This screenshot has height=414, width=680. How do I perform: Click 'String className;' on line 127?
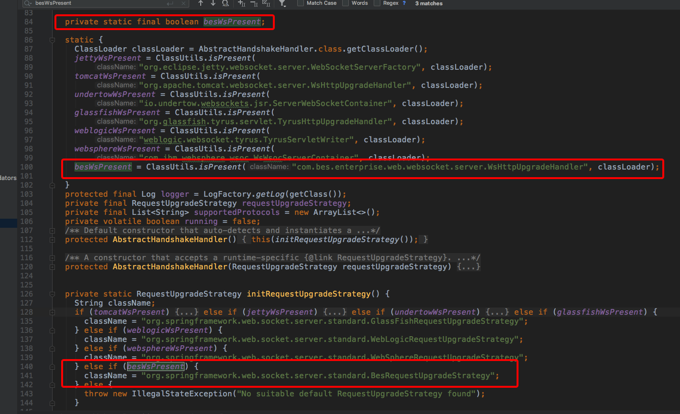click(x=115, y=303)
